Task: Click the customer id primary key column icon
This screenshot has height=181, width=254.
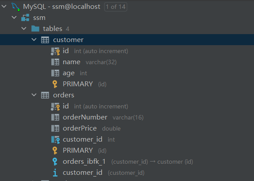Action: pos(55,51)
